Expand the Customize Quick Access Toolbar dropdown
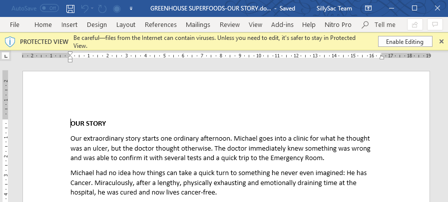The image size is (448, 202). [131, 8]
